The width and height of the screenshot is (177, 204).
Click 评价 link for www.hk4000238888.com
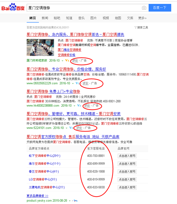point(87,105)
